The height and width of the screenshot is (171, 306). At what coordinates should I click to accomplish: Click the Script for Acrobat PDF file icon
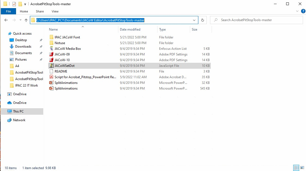click(51, 77)
